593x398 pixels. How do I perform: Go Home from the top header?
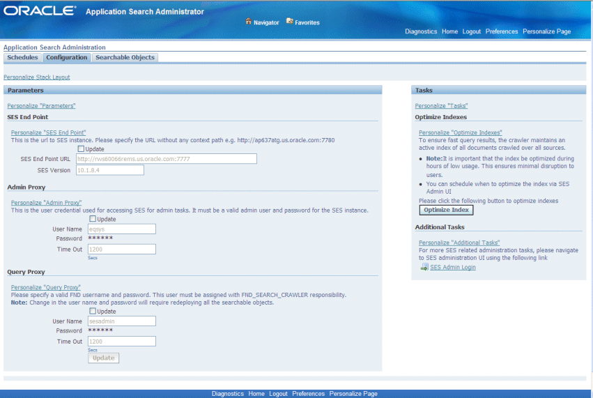pos(449,31)
